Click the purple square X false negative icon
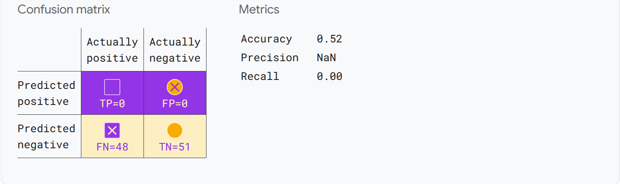Image resolution: width=620 pixels, height=184 pixels. pyautogui.click(x=112, y=130)
